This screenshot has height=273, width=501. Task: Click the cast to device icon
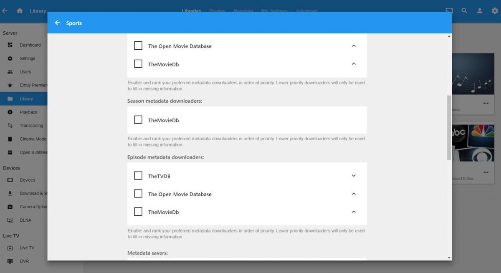point(449,11)
